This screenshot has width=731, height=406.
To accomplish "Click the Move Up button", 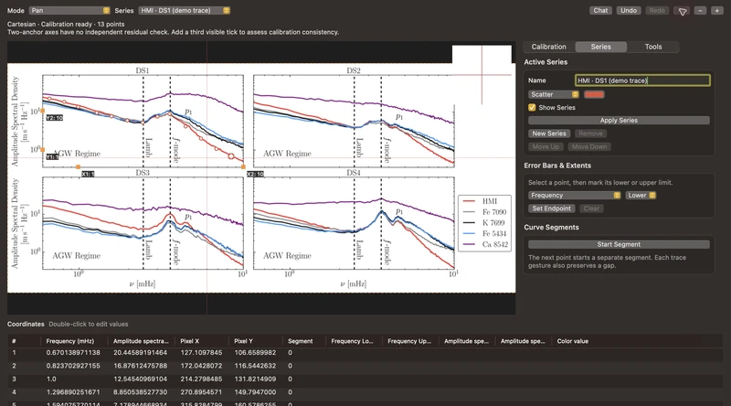I will point(546,146).
